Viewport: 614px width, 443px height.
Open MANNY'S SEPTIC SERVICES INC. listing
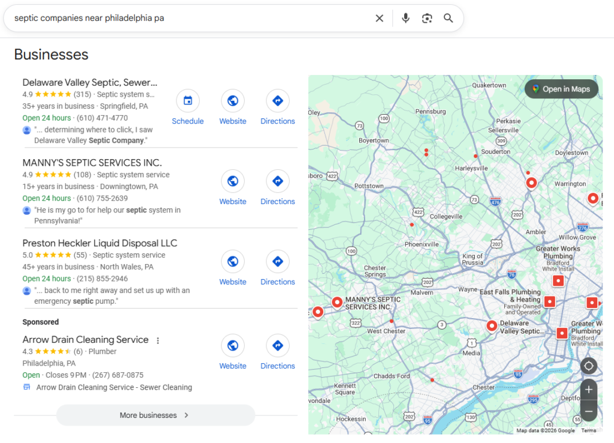tap(92, 163)
